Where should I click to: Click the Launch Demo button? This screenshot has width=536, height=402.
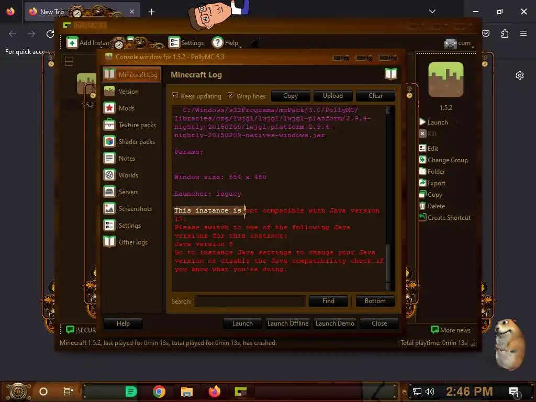334,323
